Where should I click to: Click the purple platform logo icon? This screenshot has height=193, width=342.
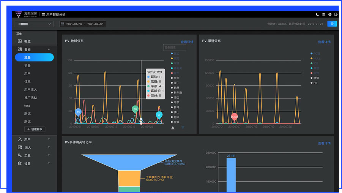(x=19, y=14)
